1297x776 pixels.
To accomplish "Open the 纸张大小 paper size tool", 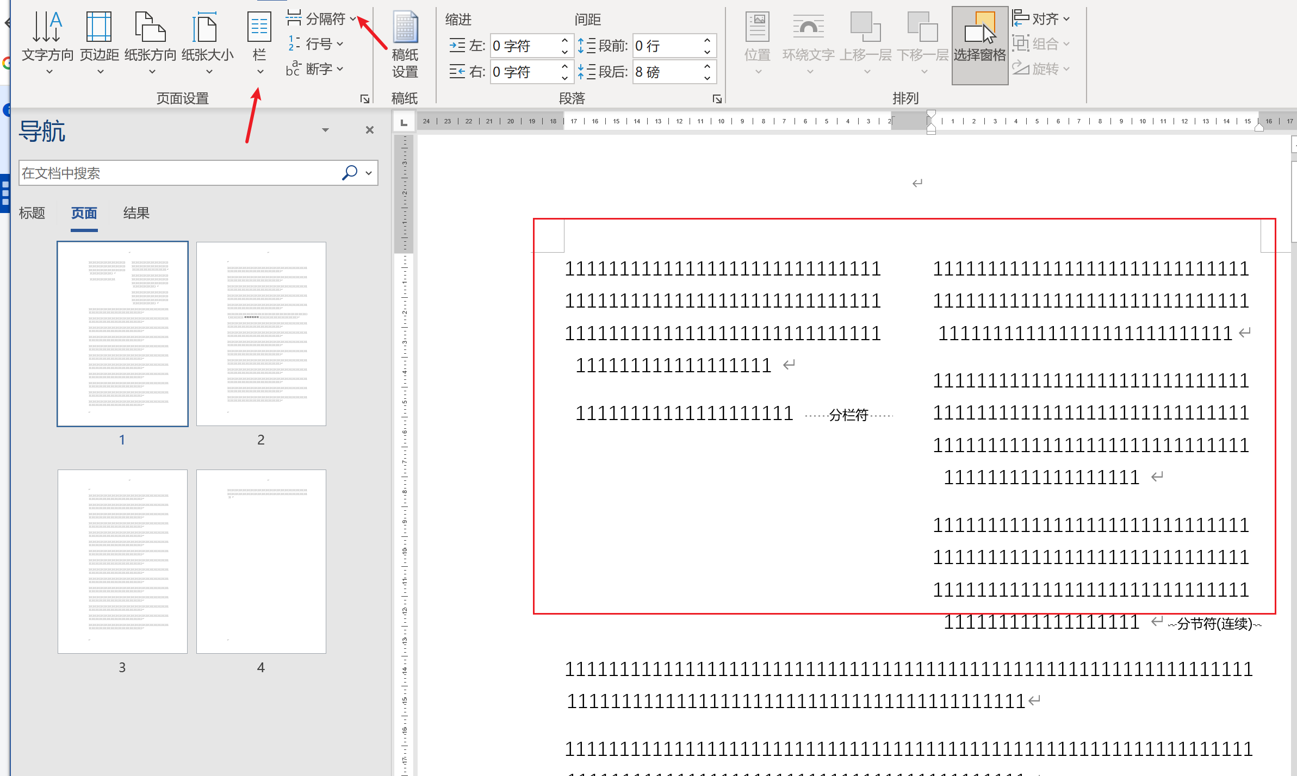I will [207, 42].
